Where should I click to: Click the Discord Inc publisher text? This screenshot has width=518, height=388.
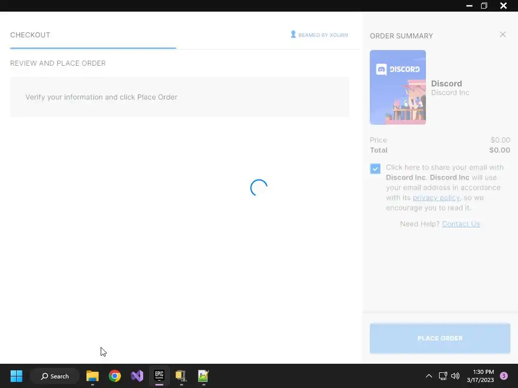click(x=450, y=93)
